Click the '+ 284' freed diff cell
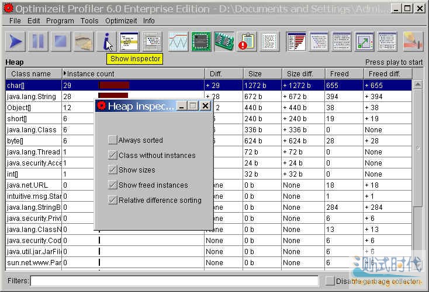This screenshot has height=292, width=429. (388, 207)
